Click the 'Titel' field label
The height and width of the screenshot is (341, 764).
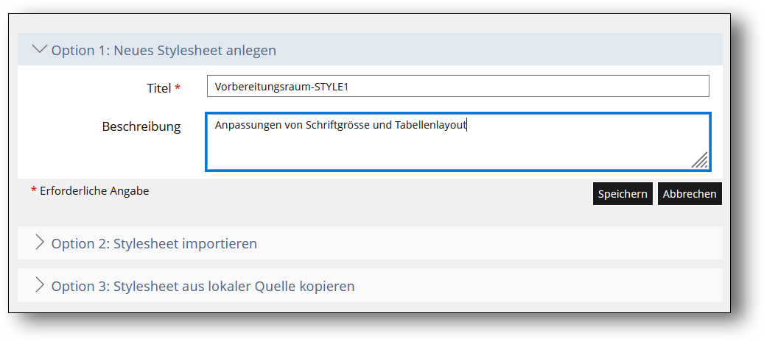[158, 87]
